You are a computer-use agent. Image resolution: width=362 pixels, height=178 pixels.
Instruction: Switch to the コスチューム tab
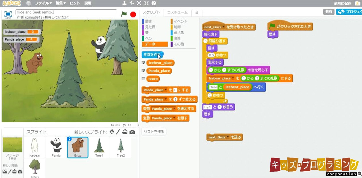(x=177, y=12)
